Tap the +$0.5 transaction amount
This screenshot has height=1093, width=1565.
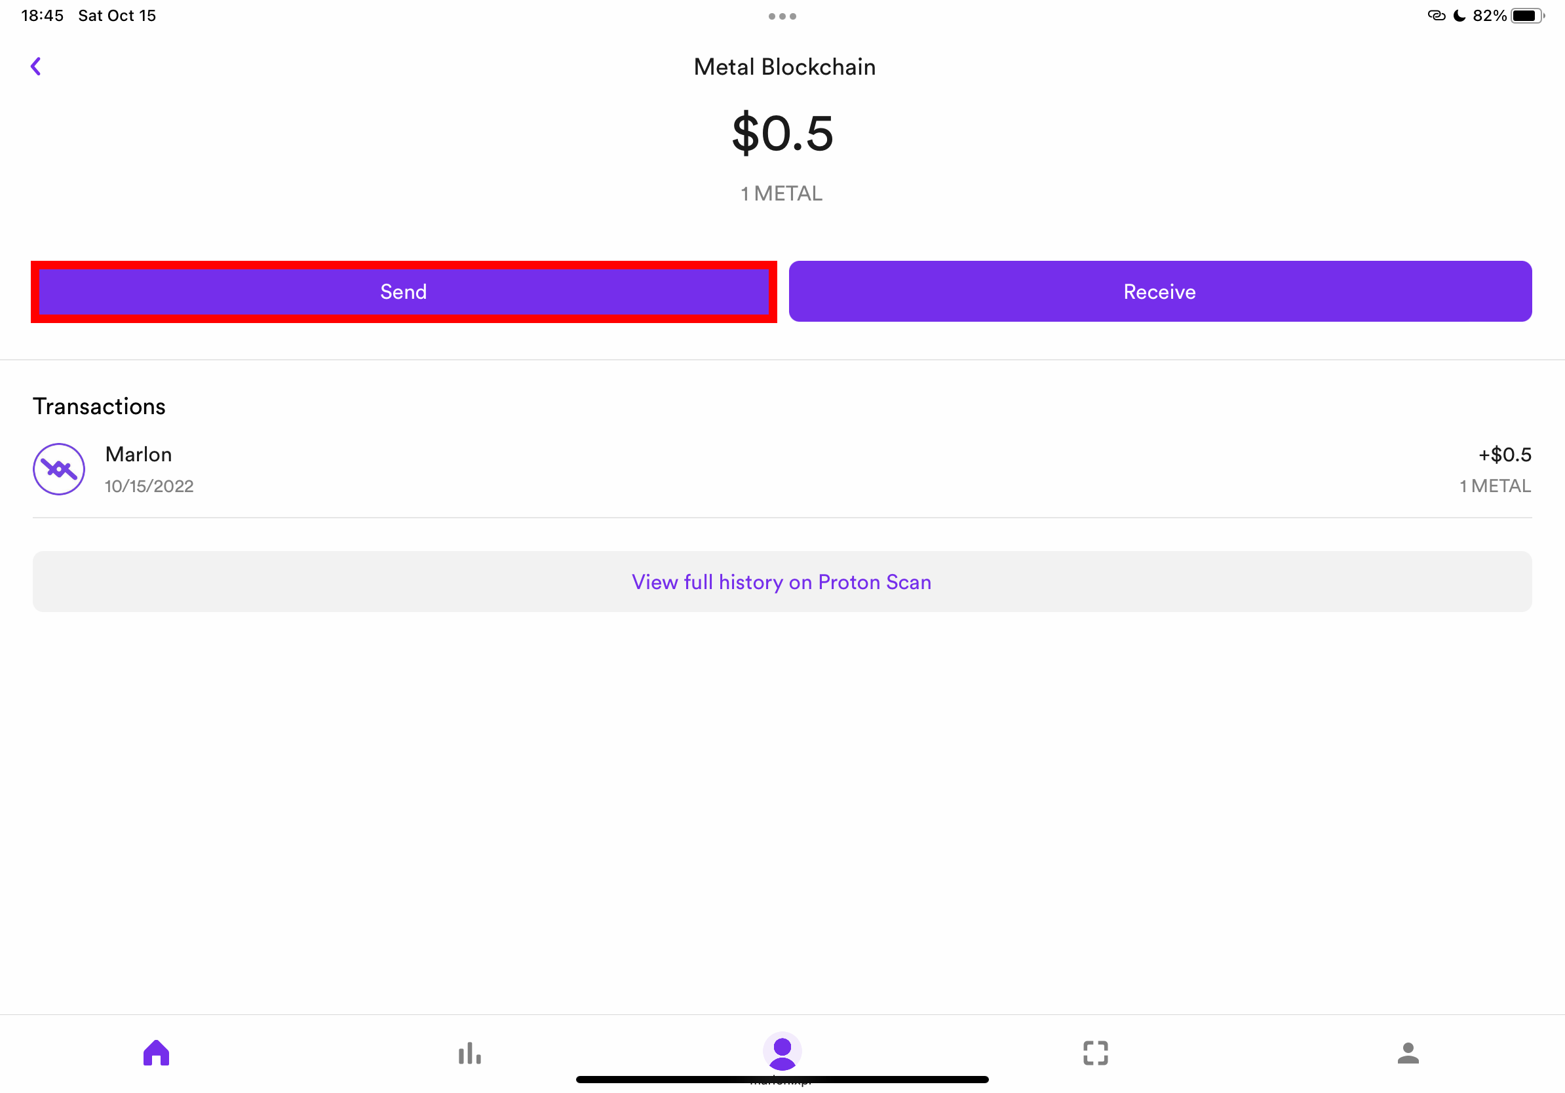[1504, 455]
